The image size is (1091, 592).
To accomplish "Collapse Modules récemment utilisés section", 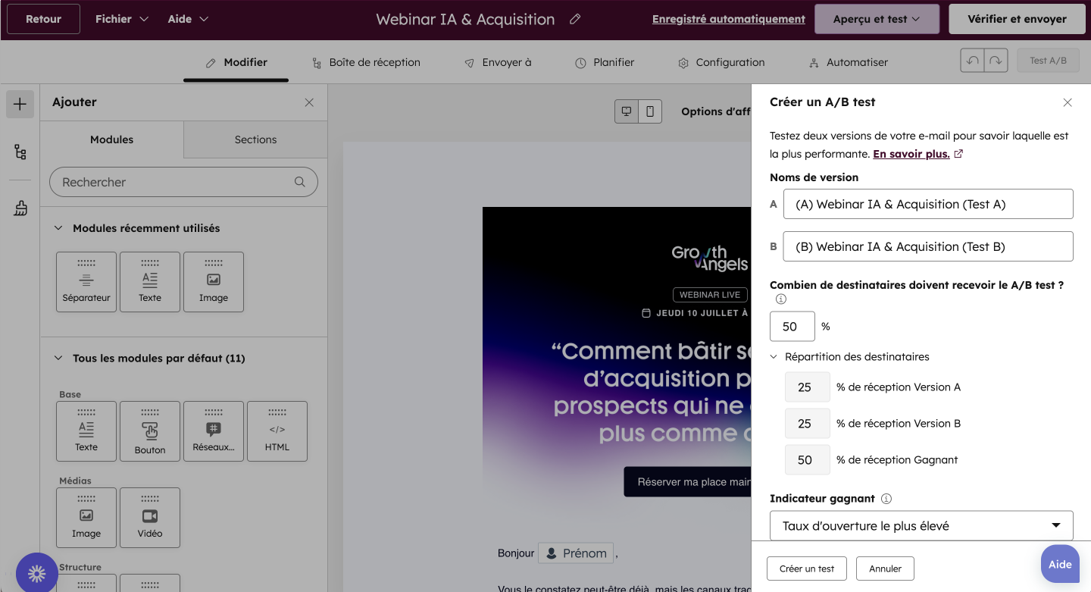I will point(60,227).
